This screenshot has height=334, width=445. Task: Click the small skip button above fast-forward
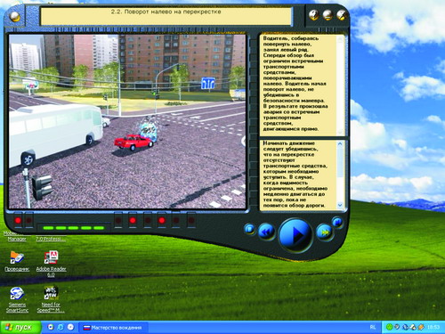(x=337, y=222)
